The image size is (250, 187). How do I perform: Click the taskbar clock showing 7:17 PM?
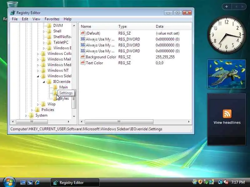pyautogui.click(x=238, y=182)
